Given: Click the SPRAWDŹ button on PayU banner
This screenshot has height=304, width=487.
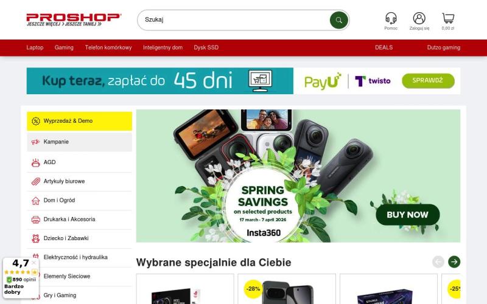Looking at the screenshot, I should tap(428, 81).
